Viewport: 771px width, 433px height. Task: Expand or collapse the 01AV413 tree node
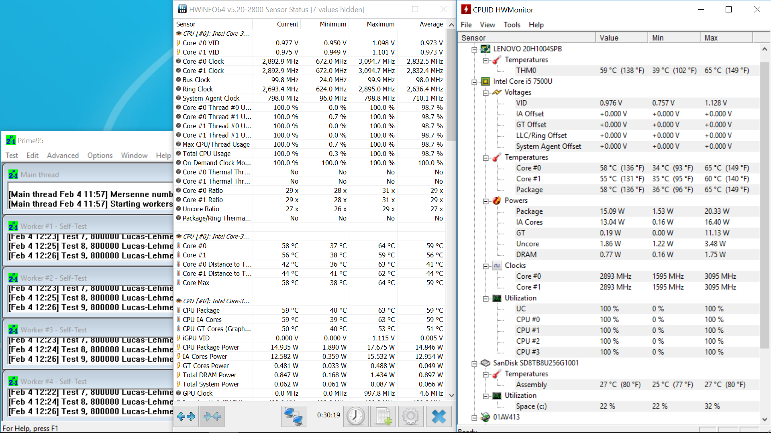pos(474,417)
